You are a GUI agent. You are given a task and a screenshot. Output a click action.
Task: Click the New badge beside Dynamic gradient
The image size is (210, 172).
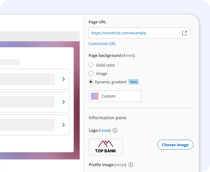click(x=134, y=82)
